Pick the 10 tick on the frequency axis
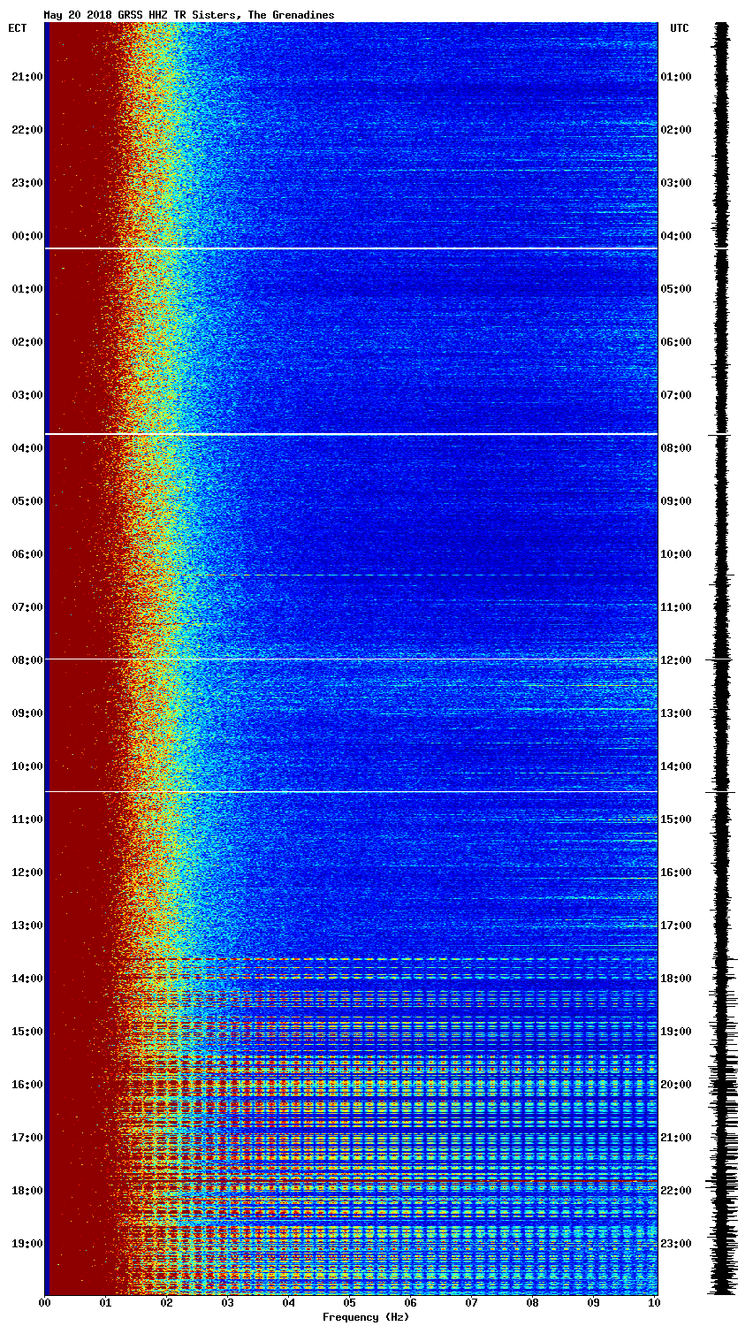The width and height of the screenshot is (753, 1326). pyautogui.click(x=655, y=1303)
